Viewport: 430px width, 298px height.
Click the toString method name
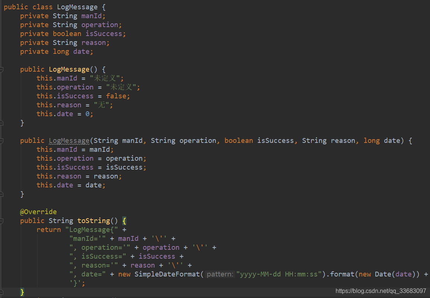pyautogui.click(x=94, y=221)
